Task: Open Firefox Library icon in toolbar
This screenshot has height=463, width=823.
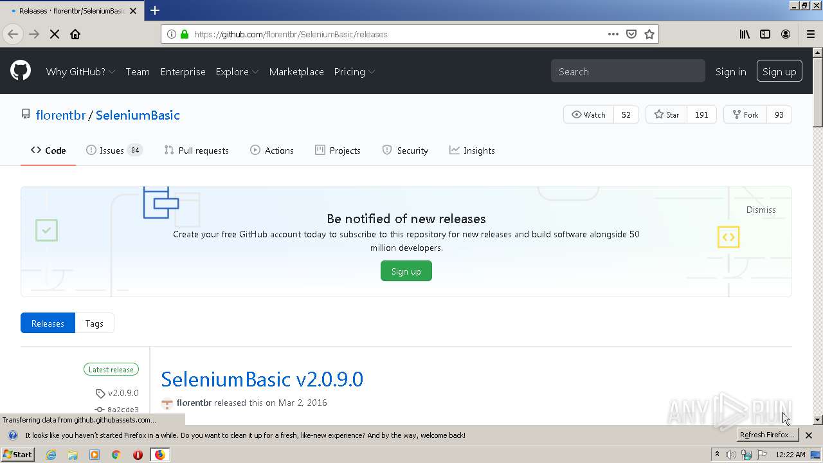Action: (x=745, y=34)
